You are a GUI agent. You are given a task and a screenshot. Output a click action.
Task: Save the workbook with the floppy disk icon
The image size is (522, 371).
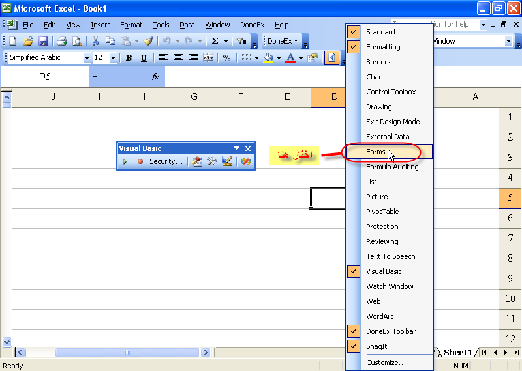pyautogui.click(x=43, y=41)
